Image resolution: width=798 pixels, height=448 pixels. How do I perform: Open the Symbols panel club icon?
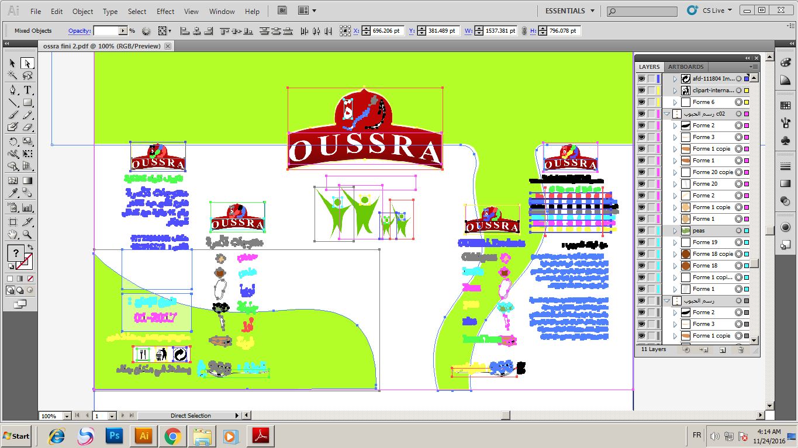785,141
